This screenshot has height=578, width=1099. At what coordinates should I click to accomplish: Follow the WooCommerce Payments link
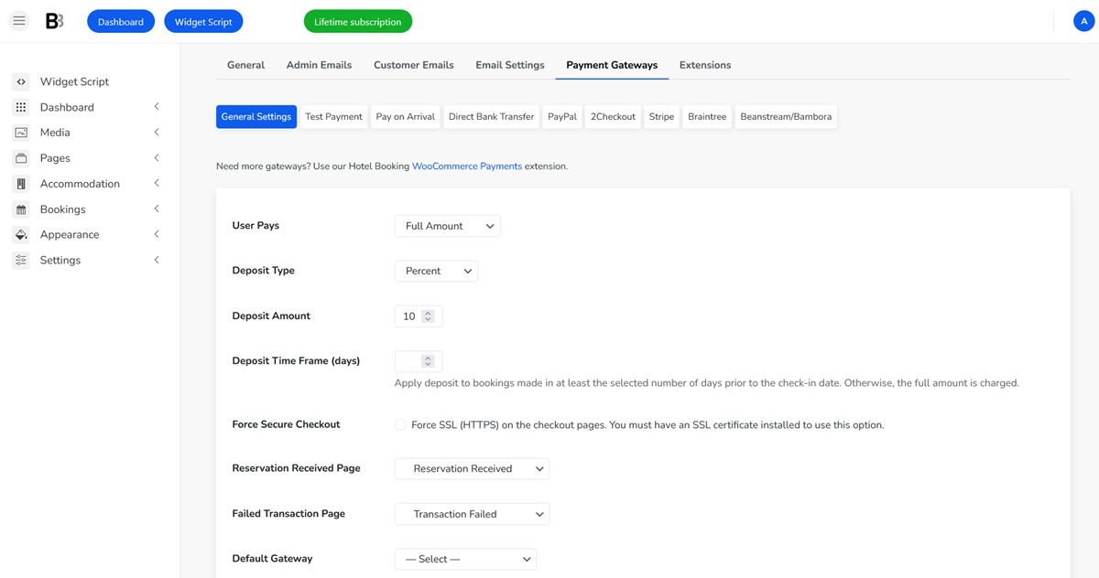click(x=467, y=166)
